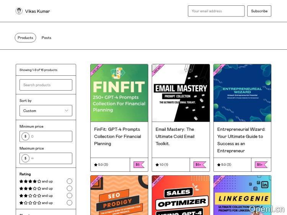
Task: Open the SEO Prodigy product thumbnail
Action: click(119, 195)
